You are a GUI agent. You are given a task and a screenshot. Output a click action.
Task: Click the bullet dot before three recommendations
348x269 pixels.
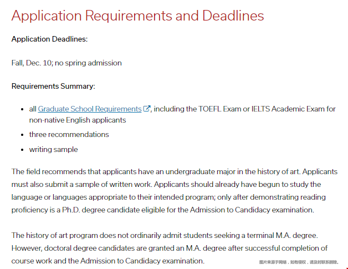[23, 135]
